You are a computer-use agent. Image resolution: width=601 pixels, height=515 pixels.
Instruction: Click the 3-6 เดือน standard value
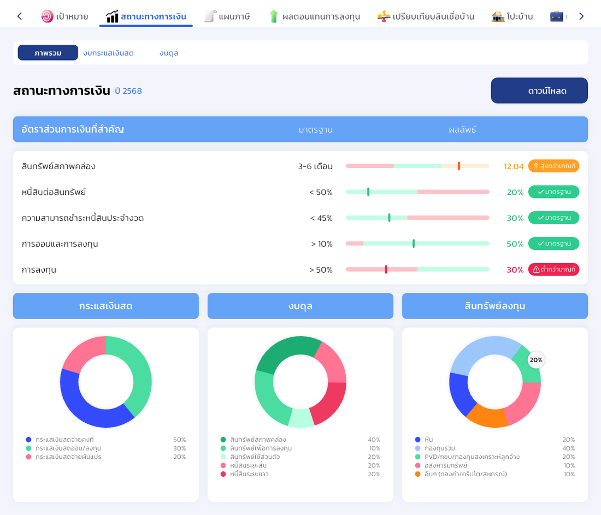315,166
